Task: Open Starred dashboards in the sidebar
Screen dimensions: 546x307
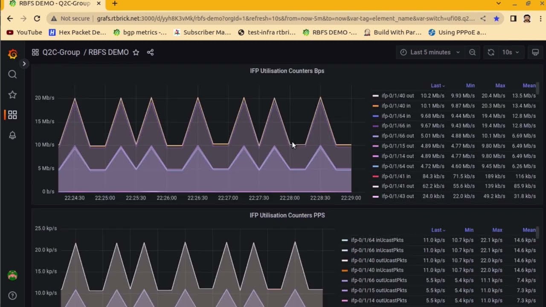Action: 12,95
